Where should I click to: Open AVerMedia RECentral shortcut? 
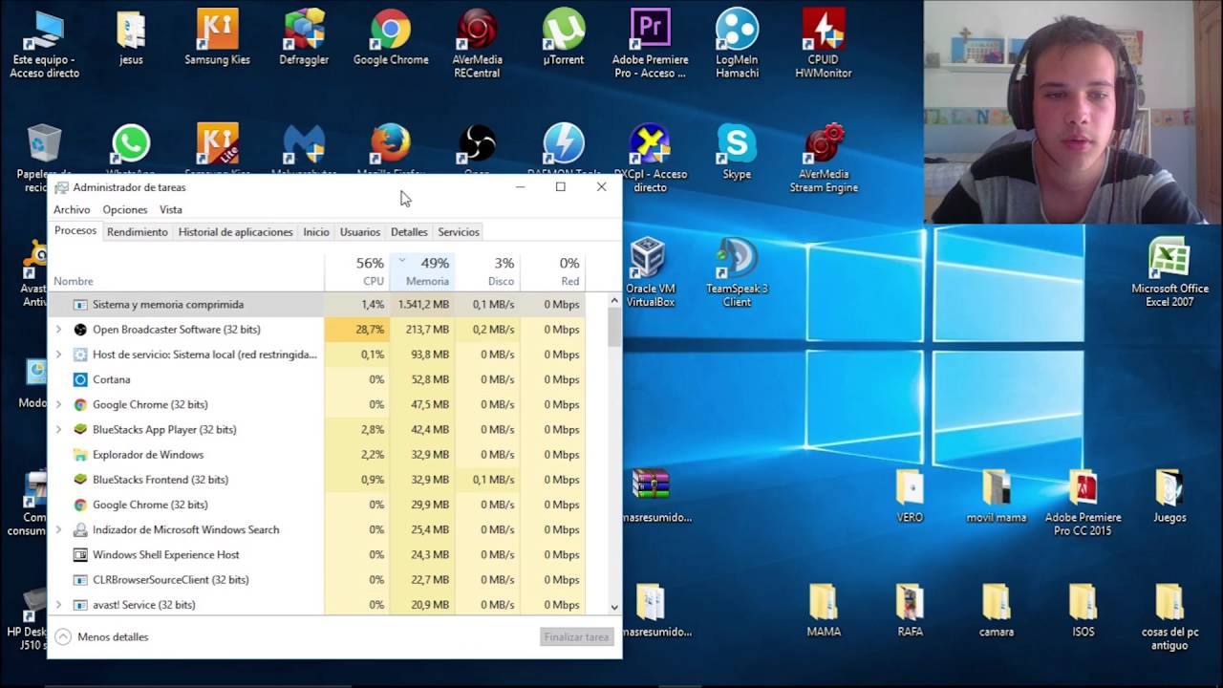pyautogui.click(x=477, y=44)
